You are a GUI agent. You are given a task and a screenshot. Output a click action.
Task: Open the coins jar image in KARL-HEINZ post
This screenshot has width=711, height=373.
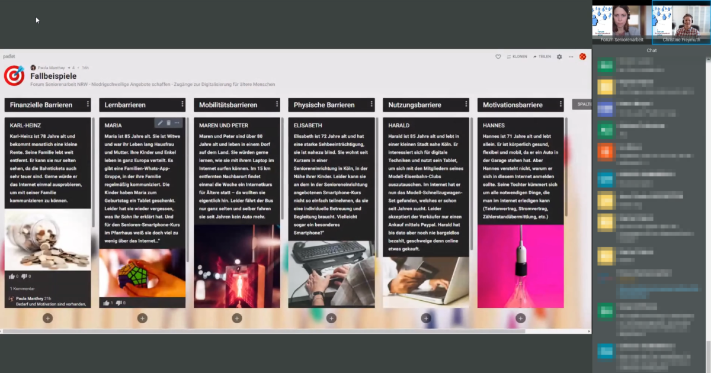coord(48,241)
